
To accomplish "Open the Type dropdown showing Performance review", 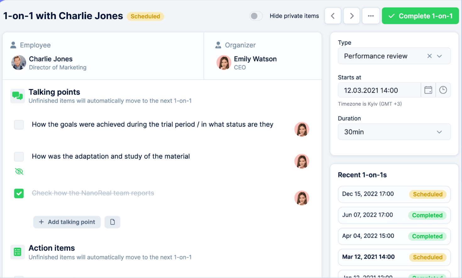I will (394, 56).
